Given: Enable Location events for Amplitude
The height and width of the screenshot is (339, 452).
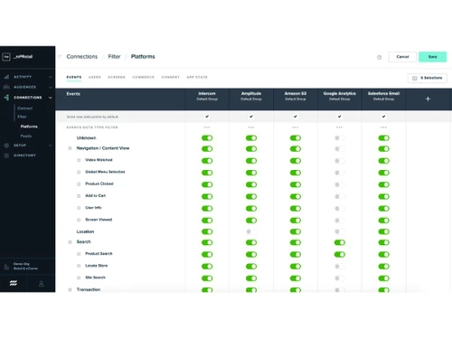Looking at the screenshot, I should tap(251, 231).
